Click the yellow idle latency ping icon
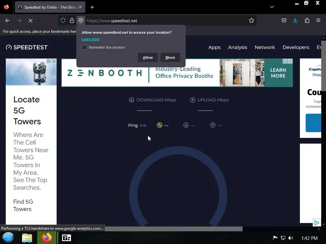The width and height of the screenshot is (326, 244). coord(159,125)
